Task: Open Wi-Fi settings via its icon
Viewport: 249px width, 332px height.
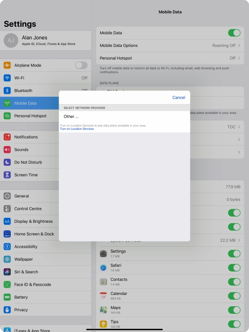Action: pyautogui.click(x=7, y=78)
